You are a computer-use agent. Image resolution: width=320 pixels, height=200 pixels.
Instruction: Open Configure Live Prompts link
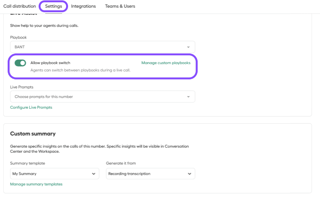pyautogui.click(x=31, y=107)
